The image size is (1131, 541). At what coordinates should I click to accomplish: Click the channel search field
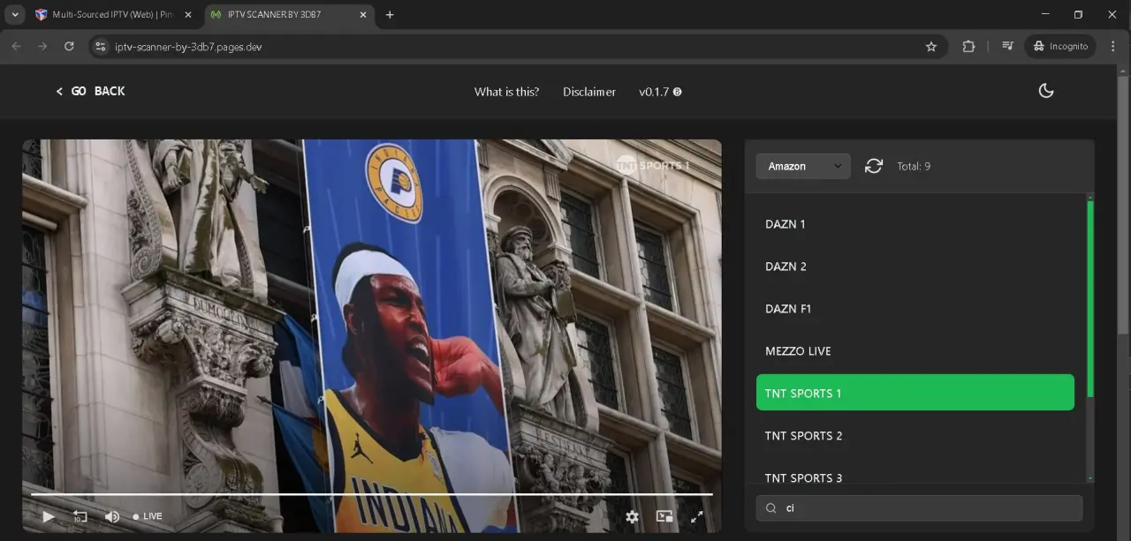point(919,508)
